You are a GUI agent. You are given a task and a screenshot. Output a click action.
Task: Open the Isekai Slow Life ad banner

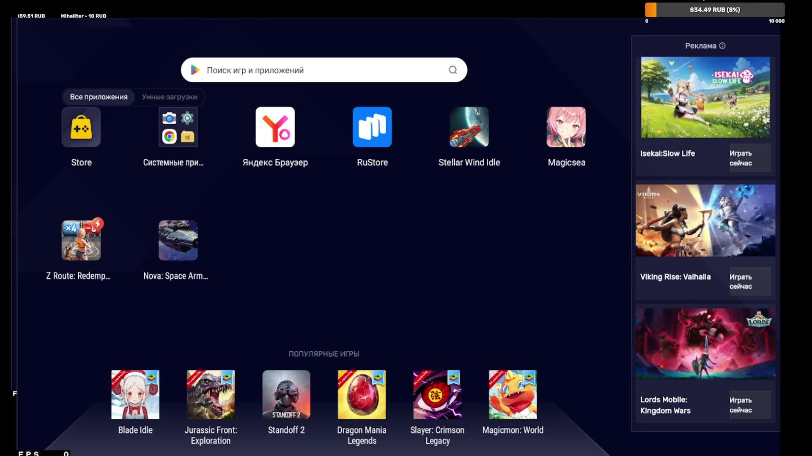coord(705,97)
